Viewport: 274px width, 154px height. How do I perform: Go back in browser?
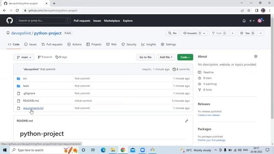(x=4, y=10)
